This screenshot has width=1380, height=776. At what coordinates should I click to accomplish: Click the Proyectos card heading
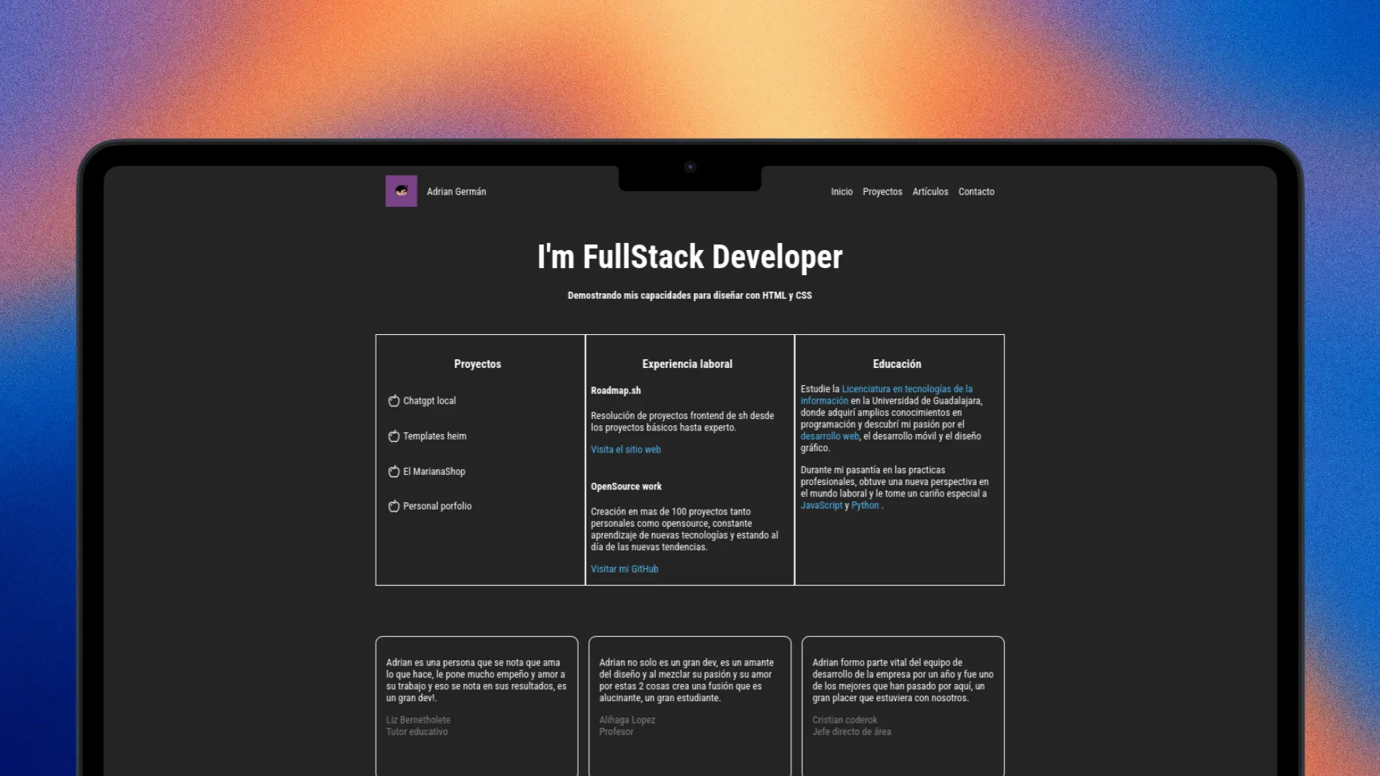point(477,364)
